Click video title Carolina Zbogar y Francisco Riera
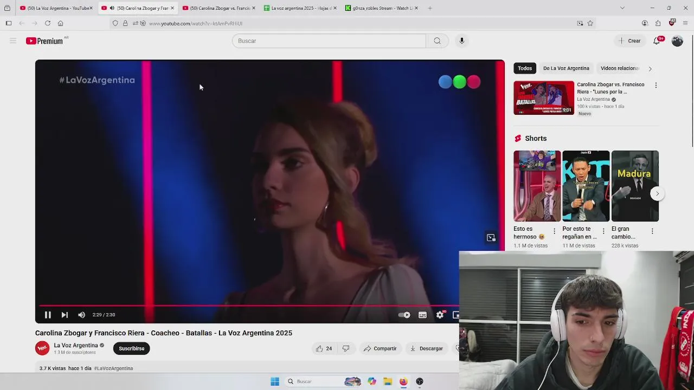Screen dimensions: 694x390 164,333
